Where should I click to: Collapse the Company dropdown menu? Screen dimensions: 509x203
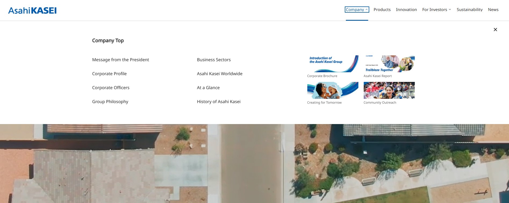click(357, 10)
